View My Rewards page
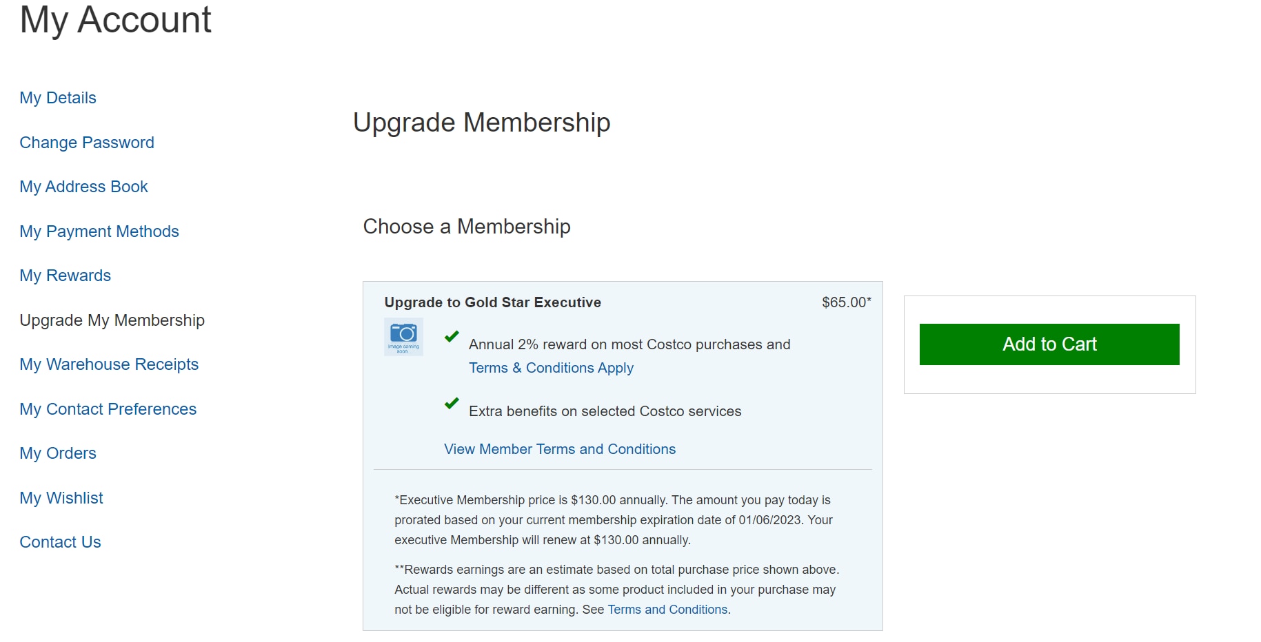The image size is (1261, 642). click(65, 276)
